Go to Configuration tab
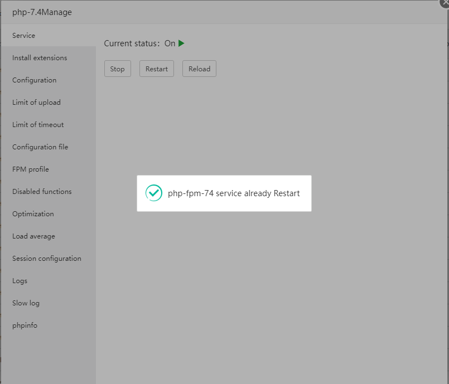The image size is (449, 384). pyautogui.click(x=48, y=80)
